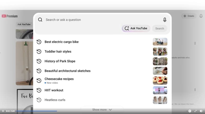Click the Create button

click(x=189, y=16)
